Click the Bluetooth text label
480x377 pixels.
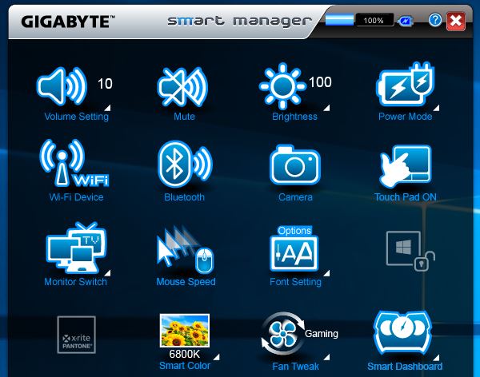point(184,197)
